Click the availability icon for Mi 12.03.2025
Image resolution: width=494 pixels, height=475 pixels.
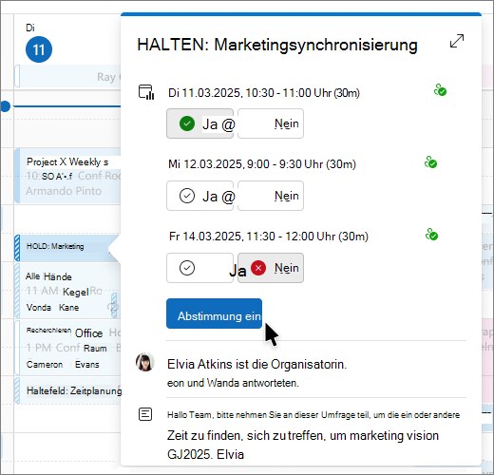click(x=430, y=162)
